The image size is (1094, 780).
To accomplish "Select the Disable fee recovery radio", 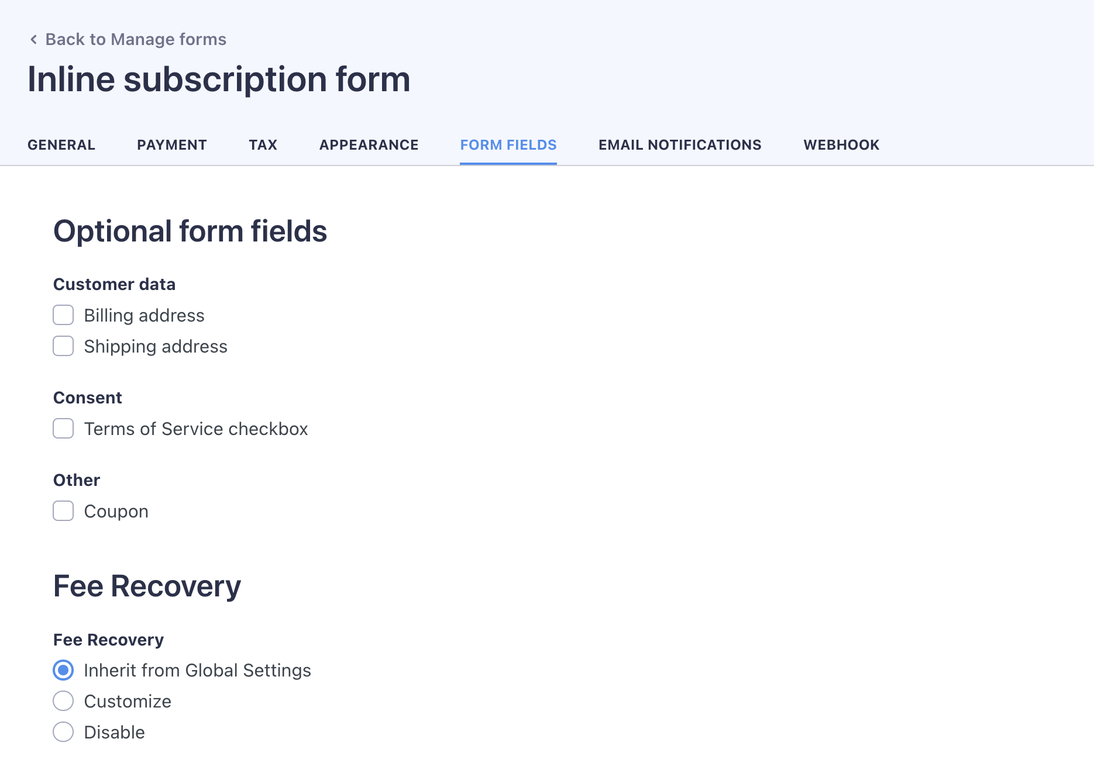I will [63, 732].
